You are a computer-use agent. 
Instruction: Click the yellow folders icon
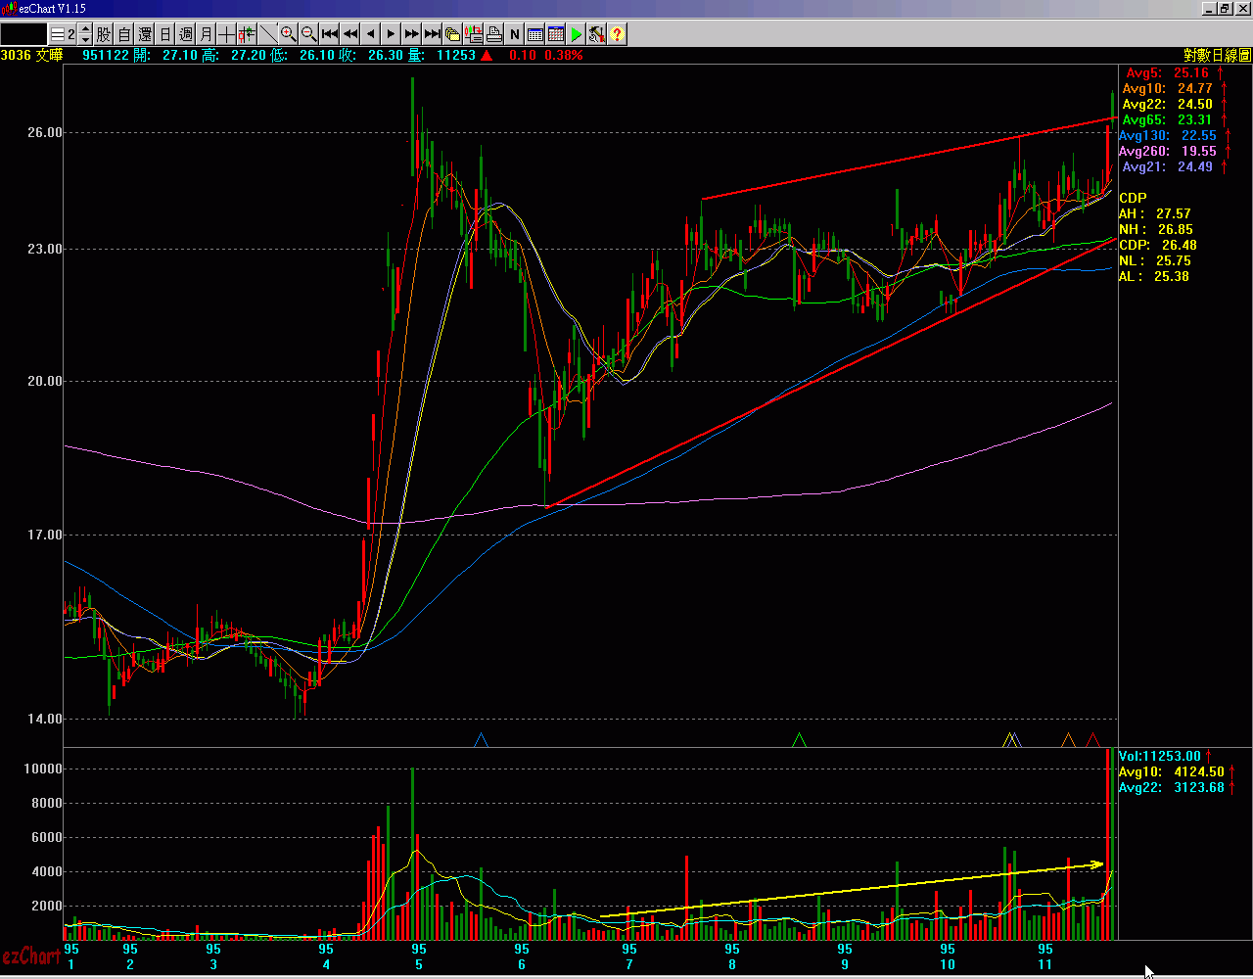pos(453,34)
